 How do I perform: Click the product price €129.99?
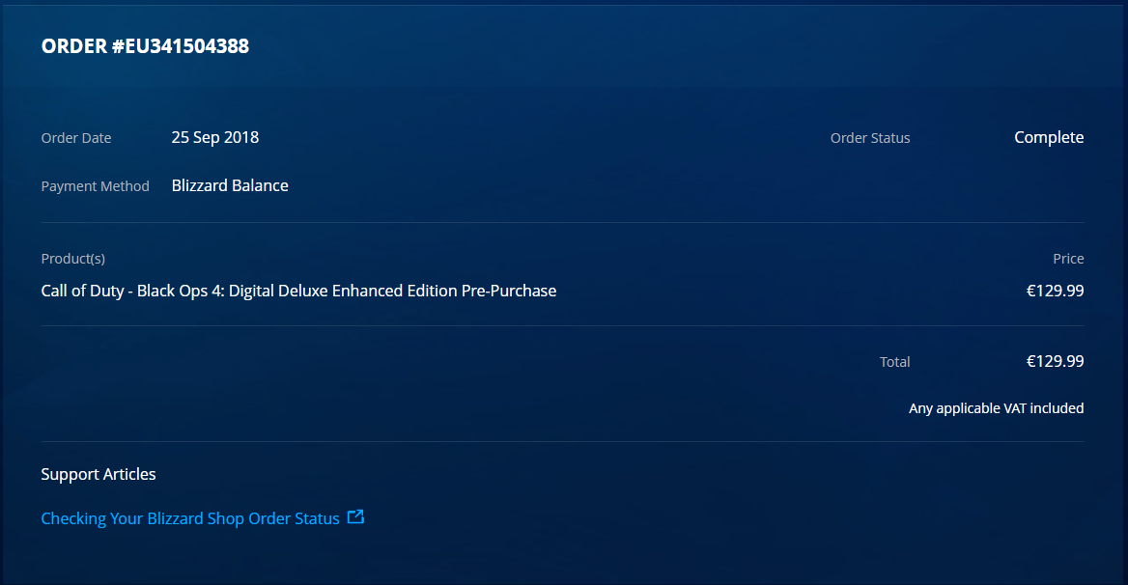pyautogui.click(x=1055, y=291)
